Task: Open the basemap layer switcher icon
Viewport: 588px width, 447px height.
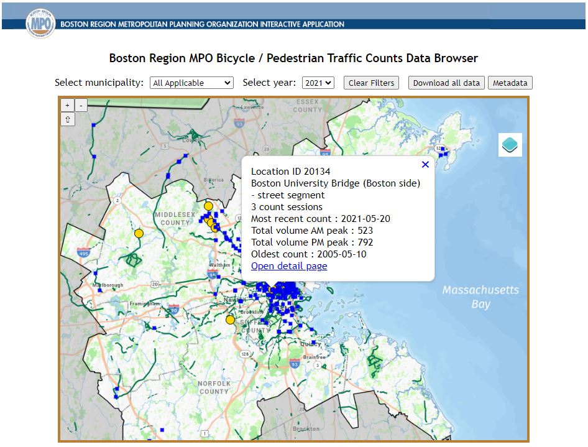Action: coord(509,145)
